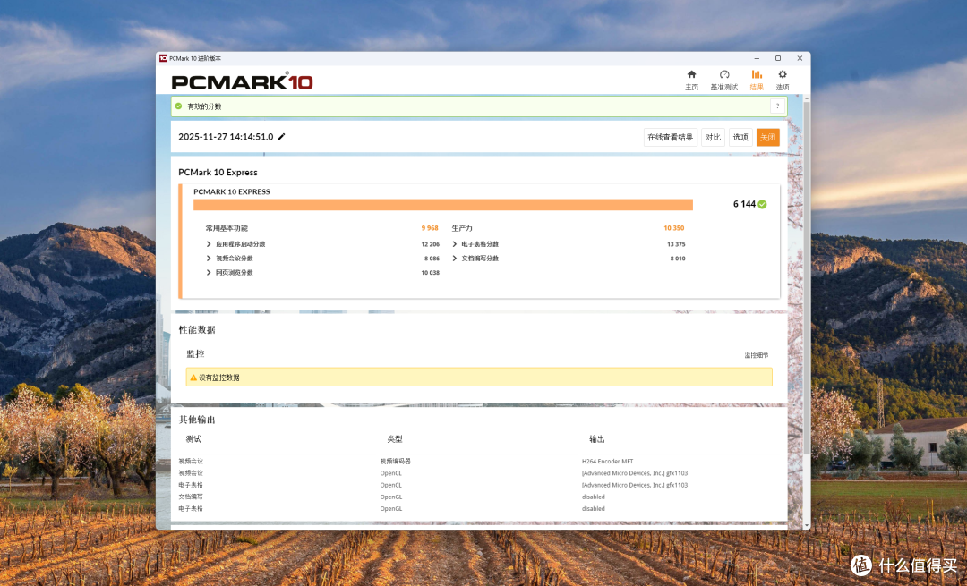Click the 10 350 生产力 score
This screenshot has height=586, width=967.
tap(674, 228)
